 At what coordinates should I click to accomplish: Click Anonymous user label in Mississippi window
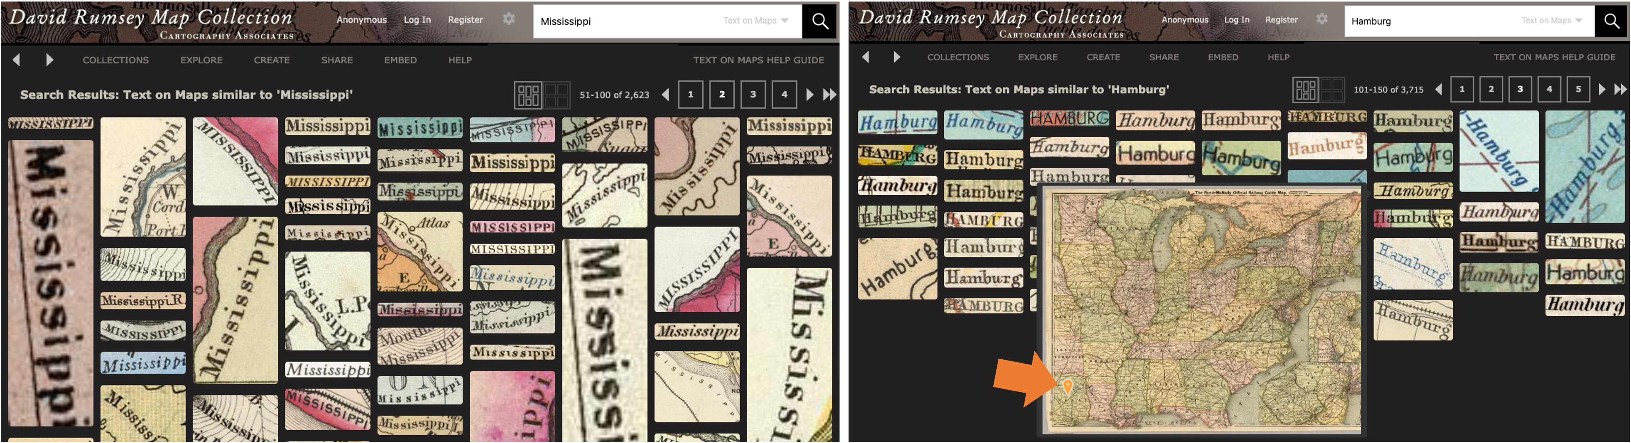coord(361,20)
